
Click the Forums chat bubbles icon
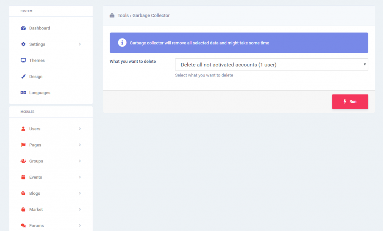[x=23, y=225]
